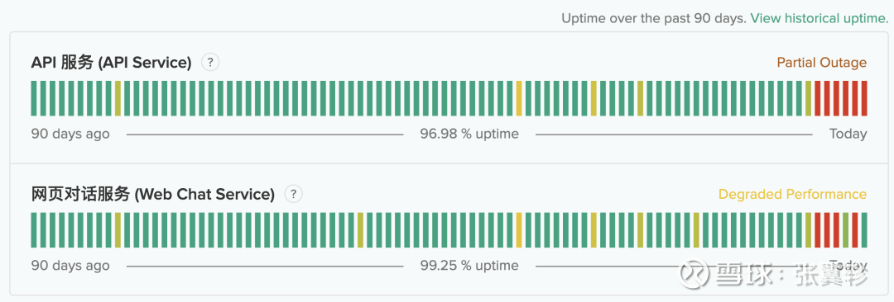Image resolution: width=894 pixels, height=302 pixels.
Task: Select the Web Chat Service component title
Action: coord(153,195)
